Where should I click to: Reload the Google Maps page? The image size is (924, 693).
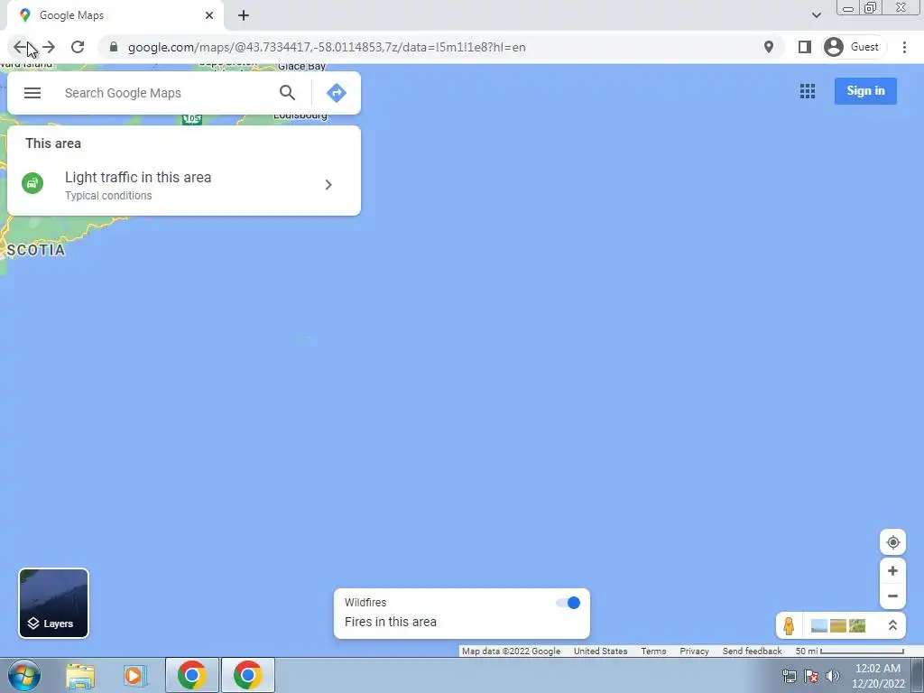(x=78, y=47)
